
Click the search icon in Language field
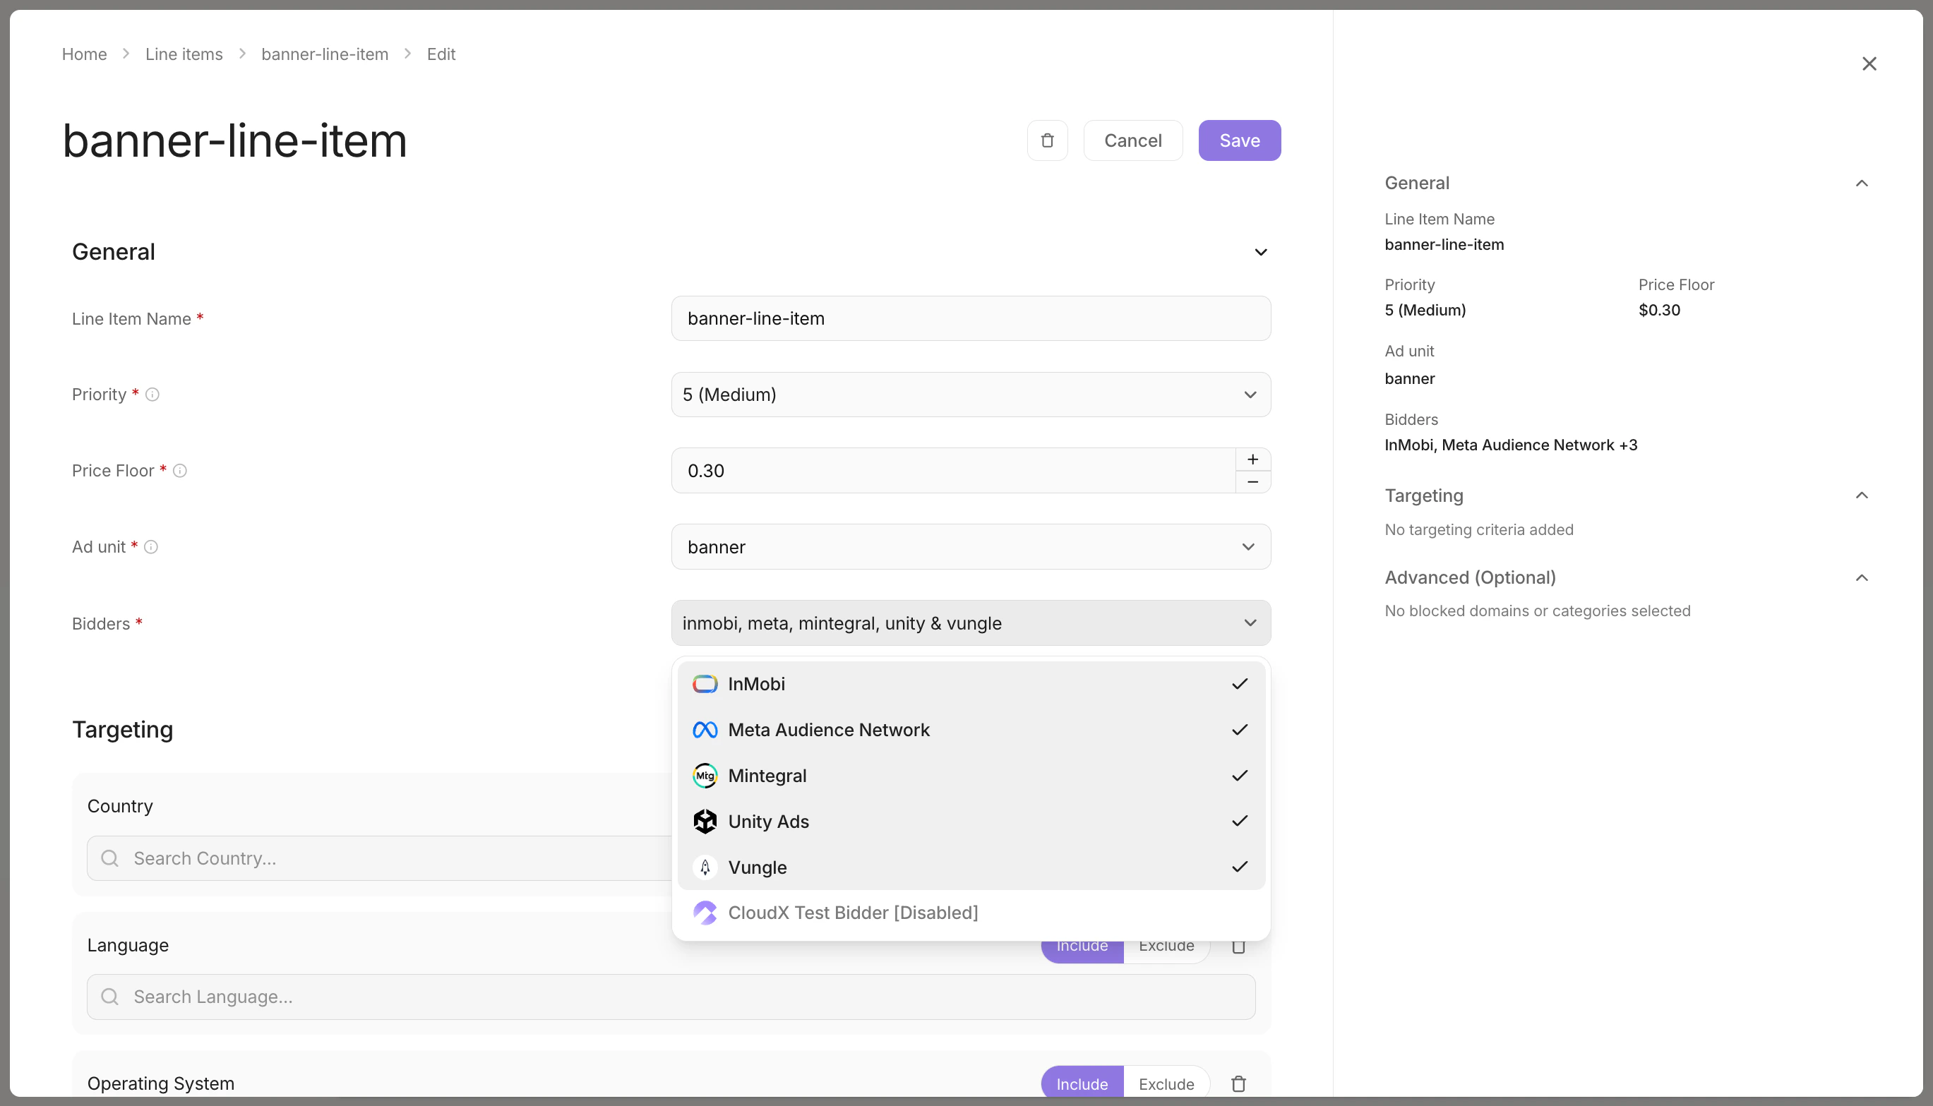point(110,997)
